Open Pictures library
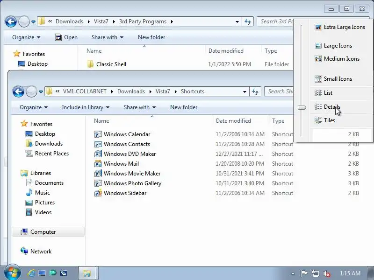Image resolution: width=374 pixels, height=280 pixels. (40, 203)
